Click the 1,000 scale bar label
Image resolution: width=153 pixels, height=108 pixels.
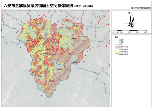pos(117,32)
